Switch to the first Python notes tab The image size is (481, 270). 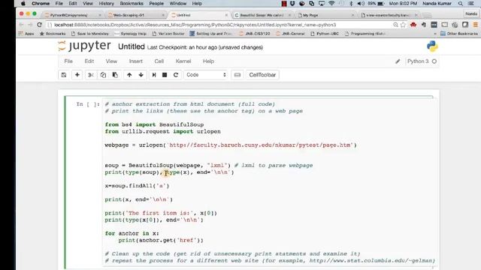(x=72, y=15)
